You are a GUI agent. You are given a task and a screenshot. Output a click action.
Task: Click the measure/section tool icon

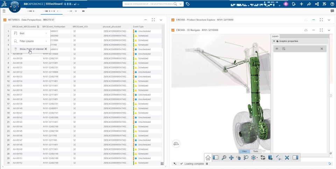point(278,158)
